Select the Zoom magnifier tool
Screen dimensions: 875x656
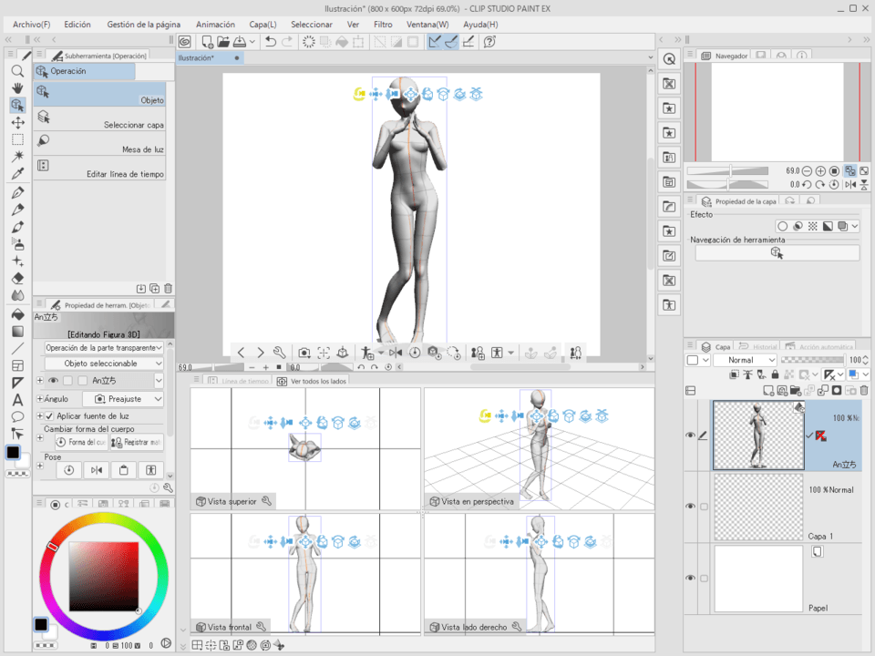[17, 71]
